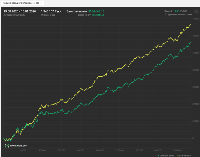The image size is (200, 157).
Task: Click the $600,000 y-axis label
Action: coord(195,36)
